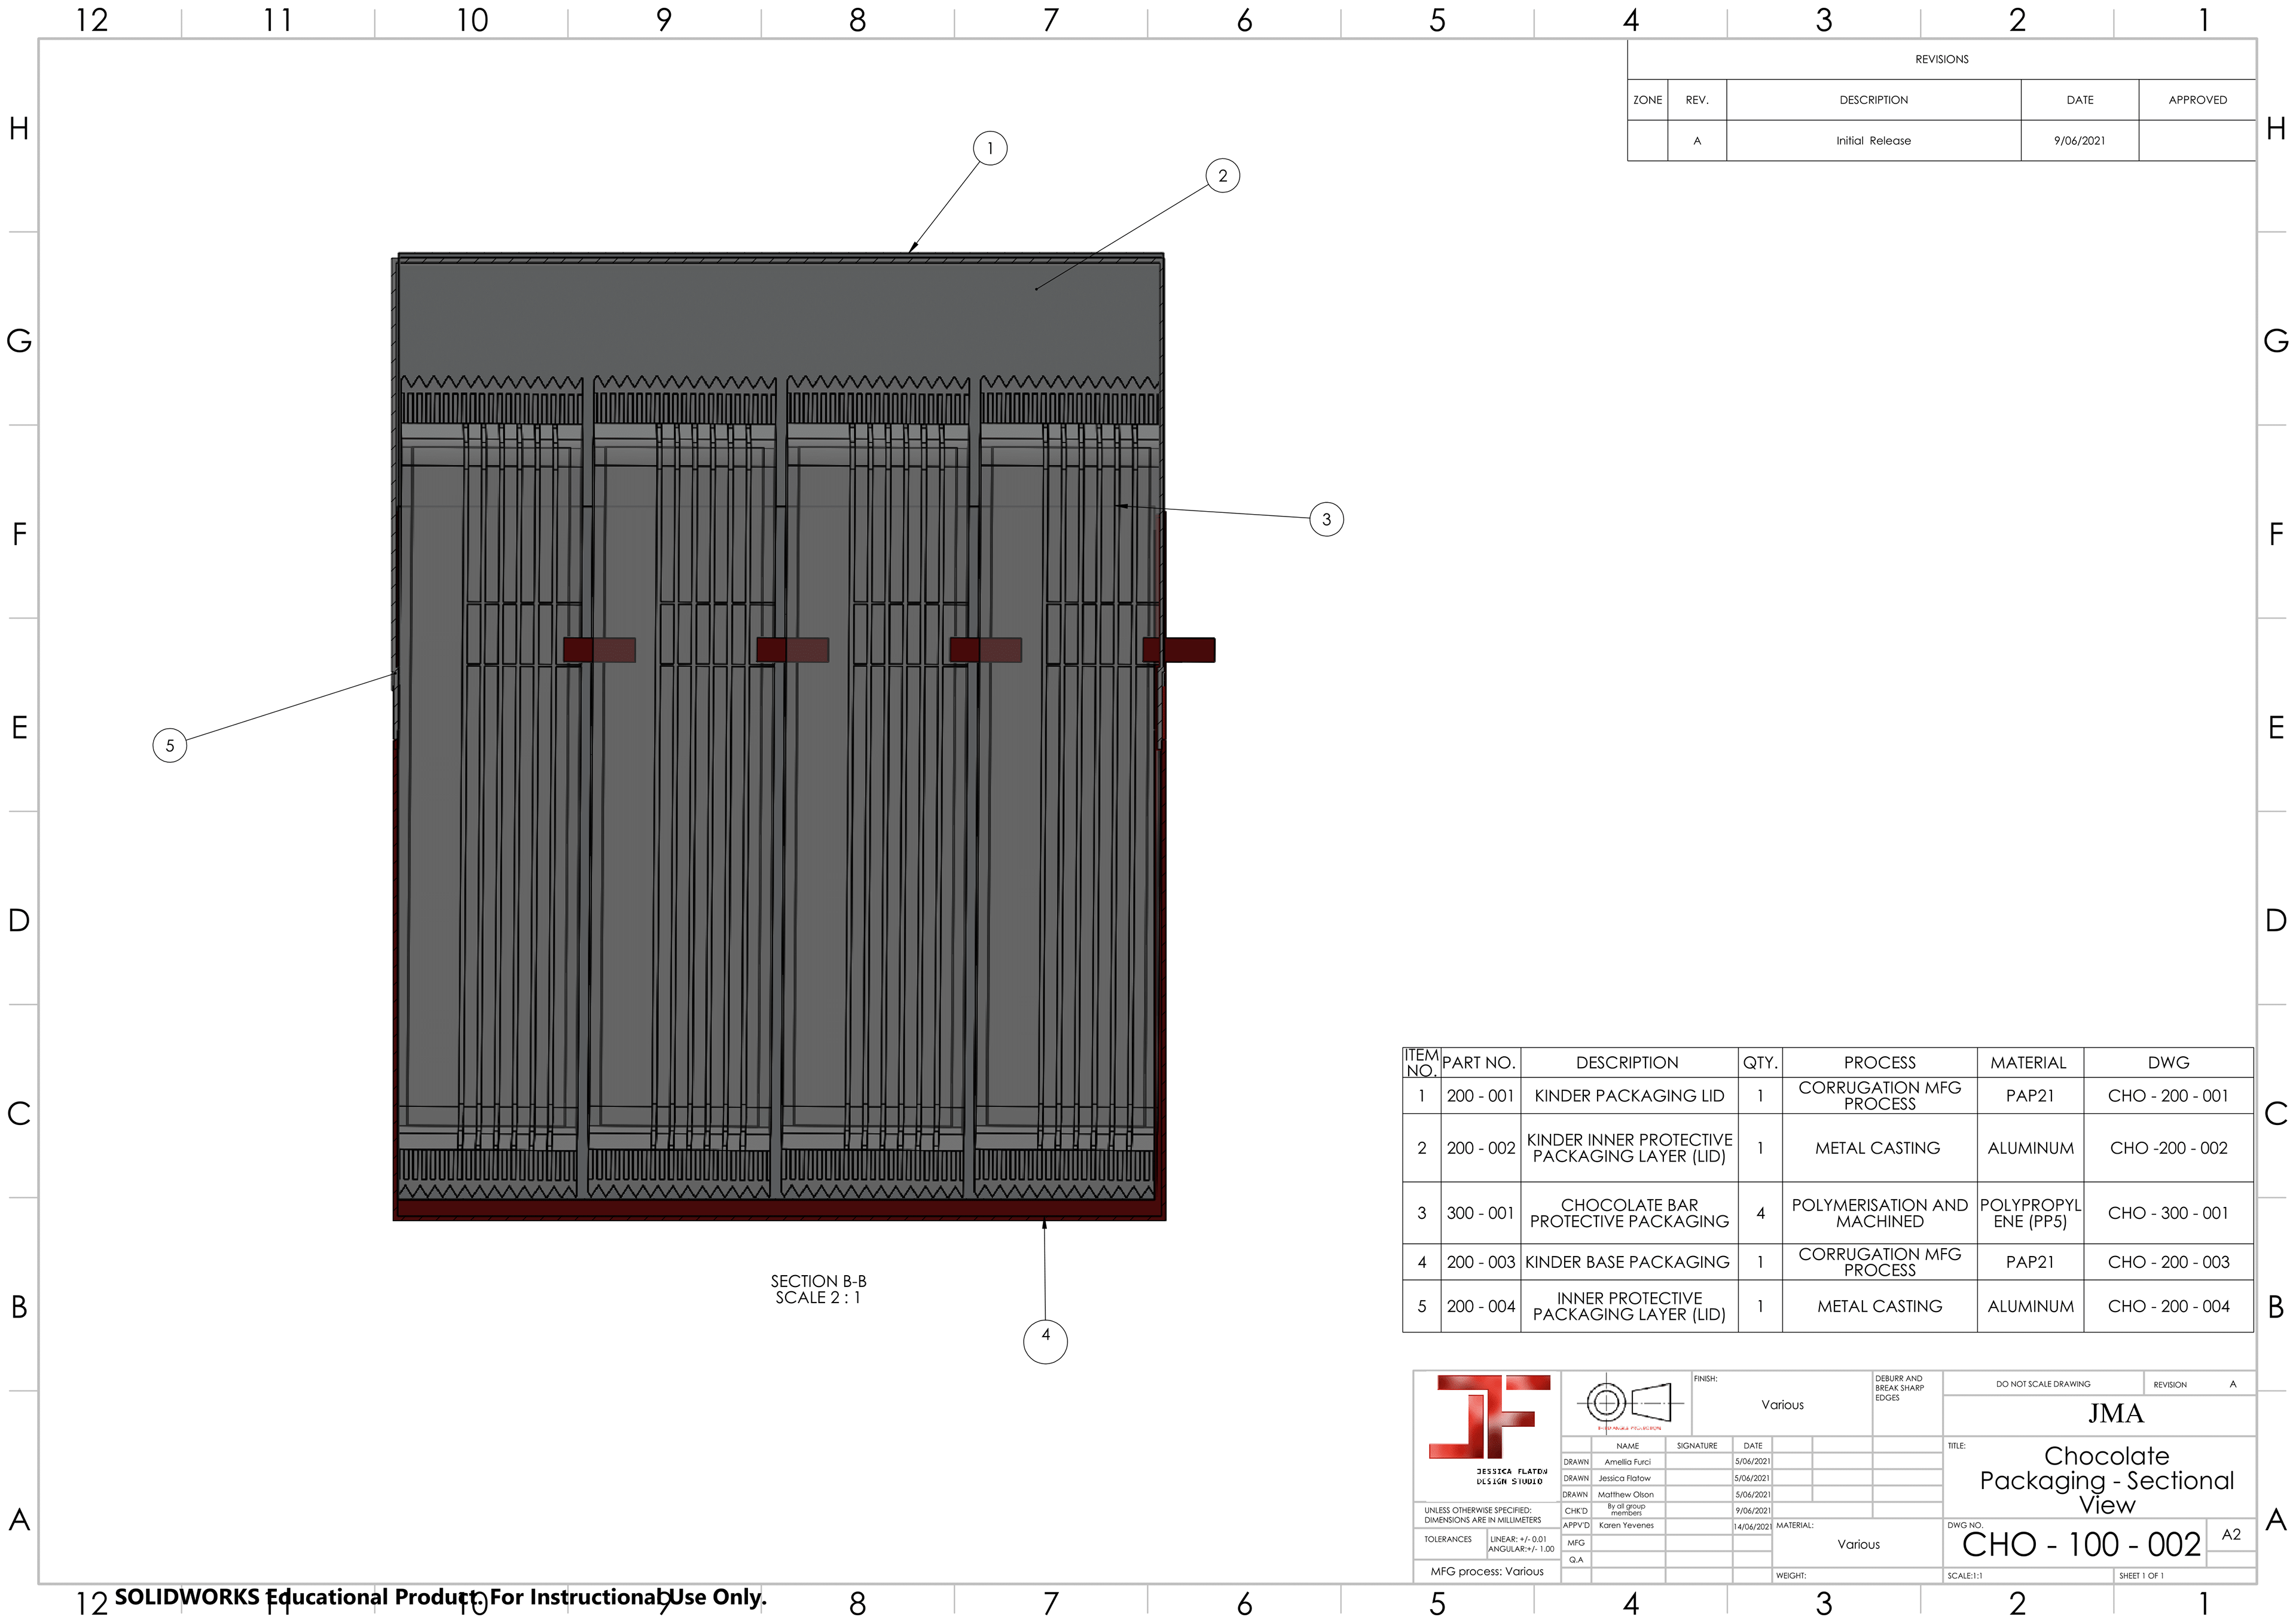
Task: Click 'POLYMERISATION AND MACHINED' process cell
Action: pos(1879,1213)
